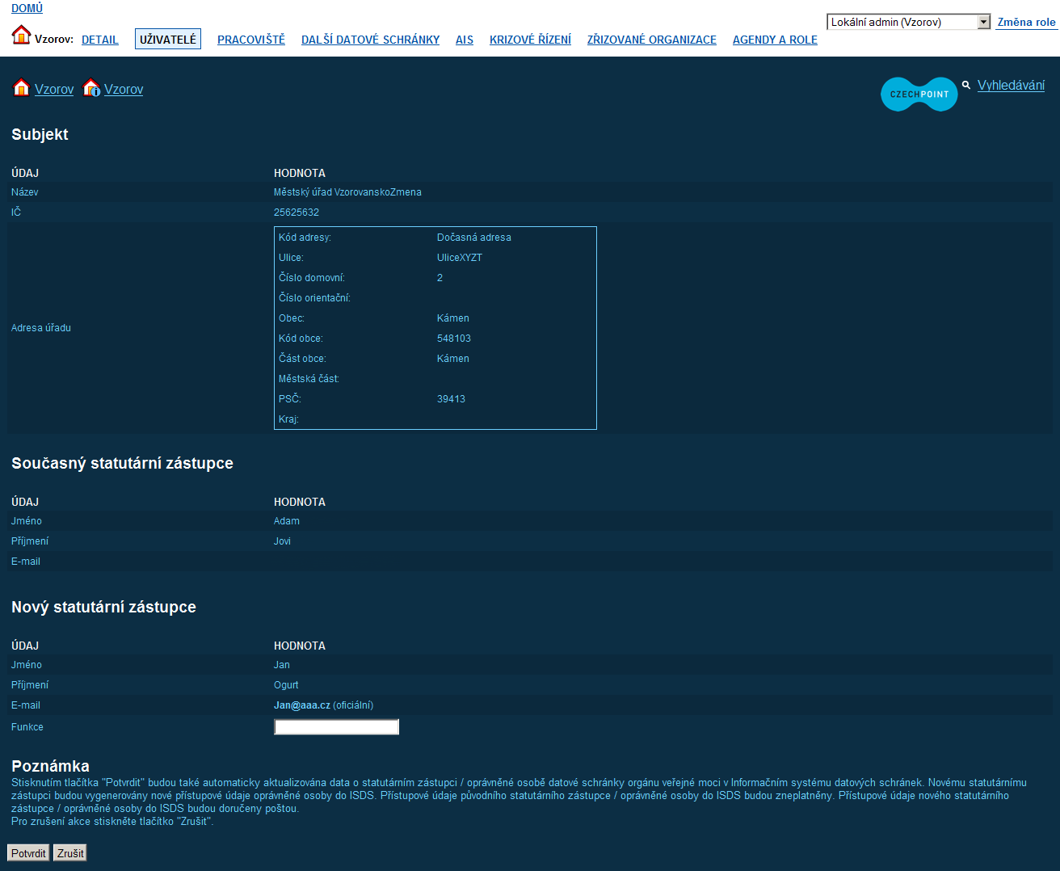The image size is (1060, 871).
Task: Click the Dočasná adresa value
Action: [x=474, y=238]
